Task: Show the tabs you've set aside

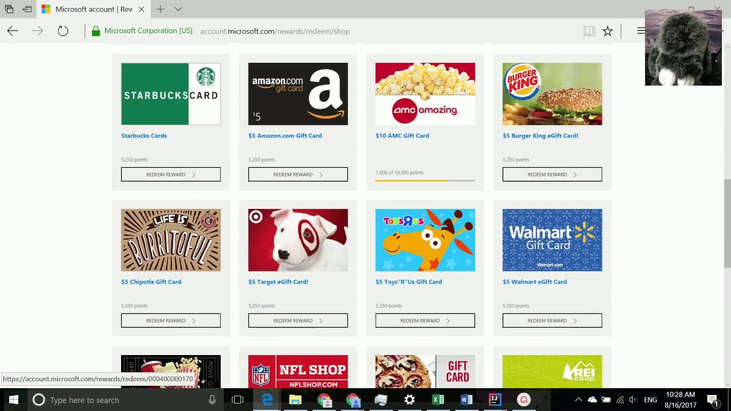Action: [x=9, y=9]
